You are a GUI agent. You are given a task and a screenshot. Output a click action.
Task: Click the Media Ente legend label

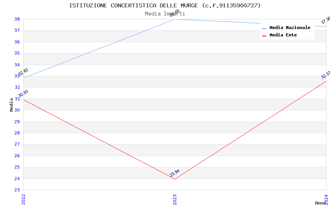point(283,35)
